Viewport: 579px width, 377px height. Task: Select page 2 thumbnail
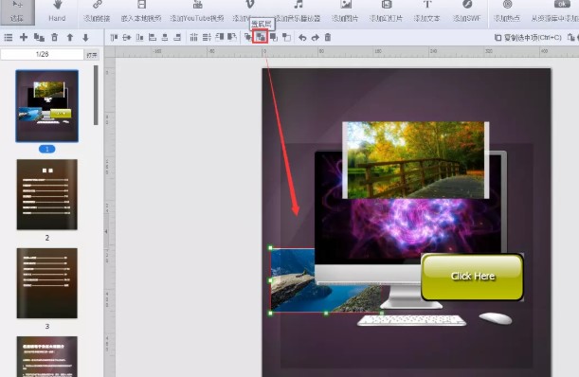coord(46,194)
